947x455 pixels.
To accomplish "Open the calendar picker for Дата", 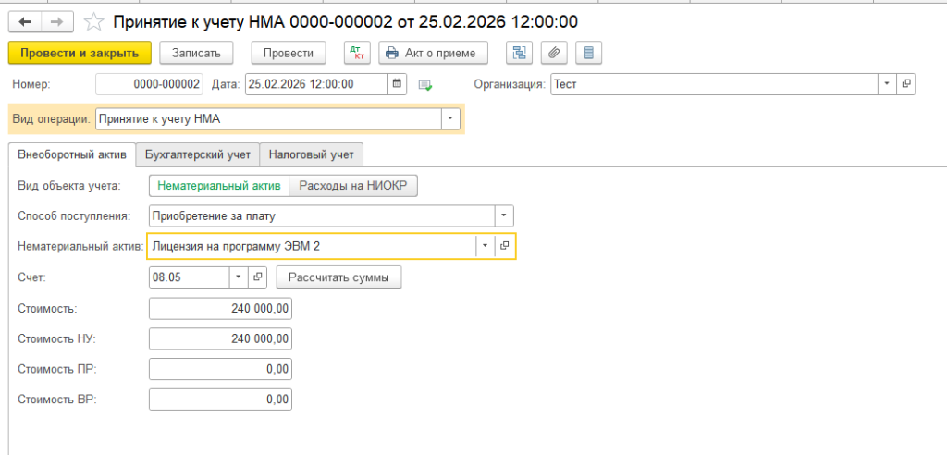I will [397, 84].
